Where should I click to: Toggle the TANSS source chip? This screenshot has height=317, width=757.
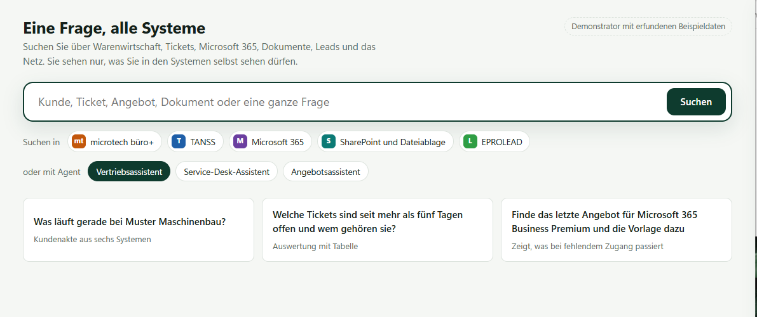tap(195, 141)
